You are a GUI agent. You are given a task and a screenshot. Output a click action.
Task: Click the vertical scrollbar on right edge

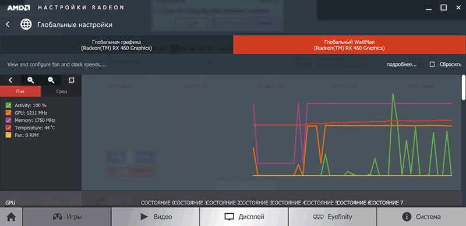click(x=464, y=87)
